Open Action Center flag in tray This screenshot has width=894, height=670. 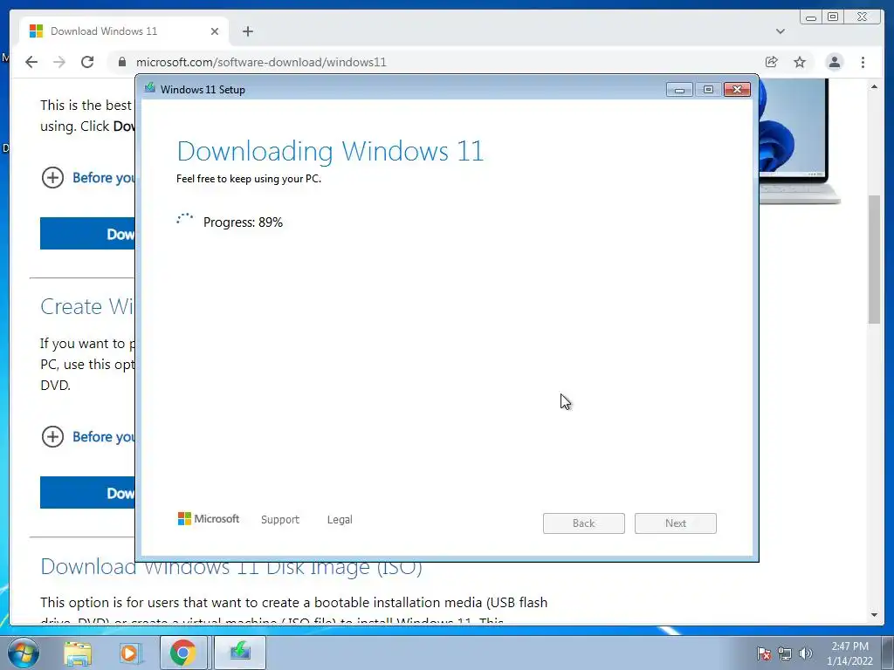tap(764, 653)
